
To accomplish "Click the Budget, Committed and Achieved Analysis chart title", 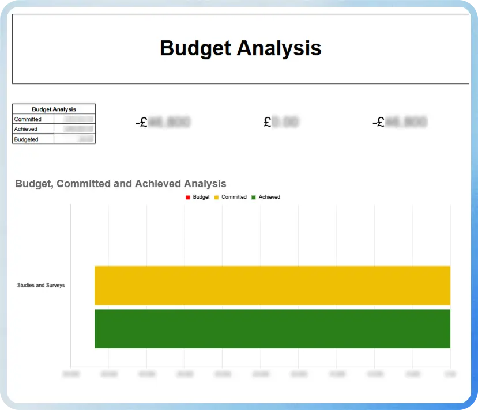I will pos(121,184).
